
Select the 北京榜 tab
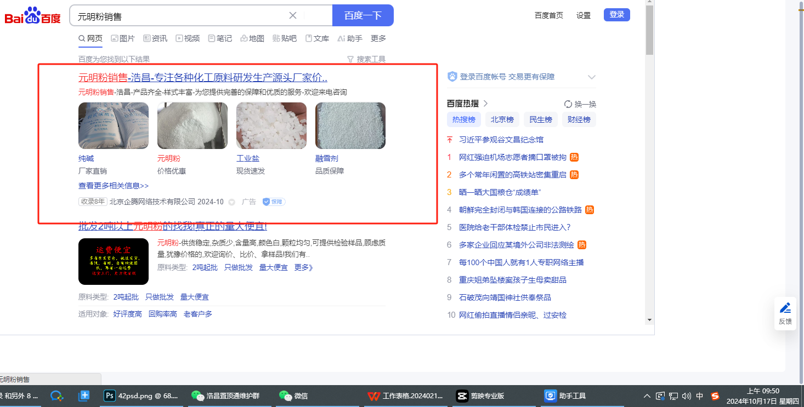coord(502,119)
